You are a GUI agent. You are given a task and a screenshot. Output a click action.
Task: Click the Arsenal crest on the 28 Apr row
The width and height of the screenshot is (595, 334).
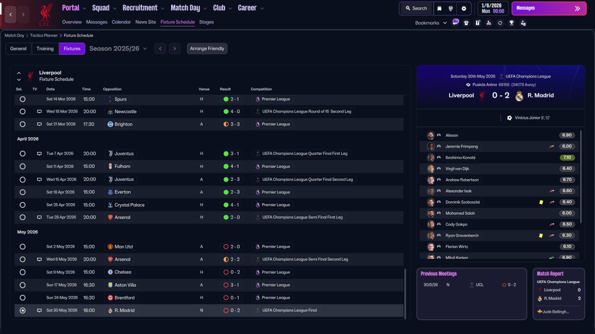click(110, 217)
